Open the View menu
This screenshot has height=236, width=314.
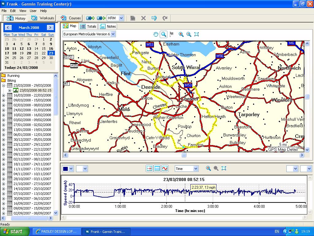click(23, 11)
